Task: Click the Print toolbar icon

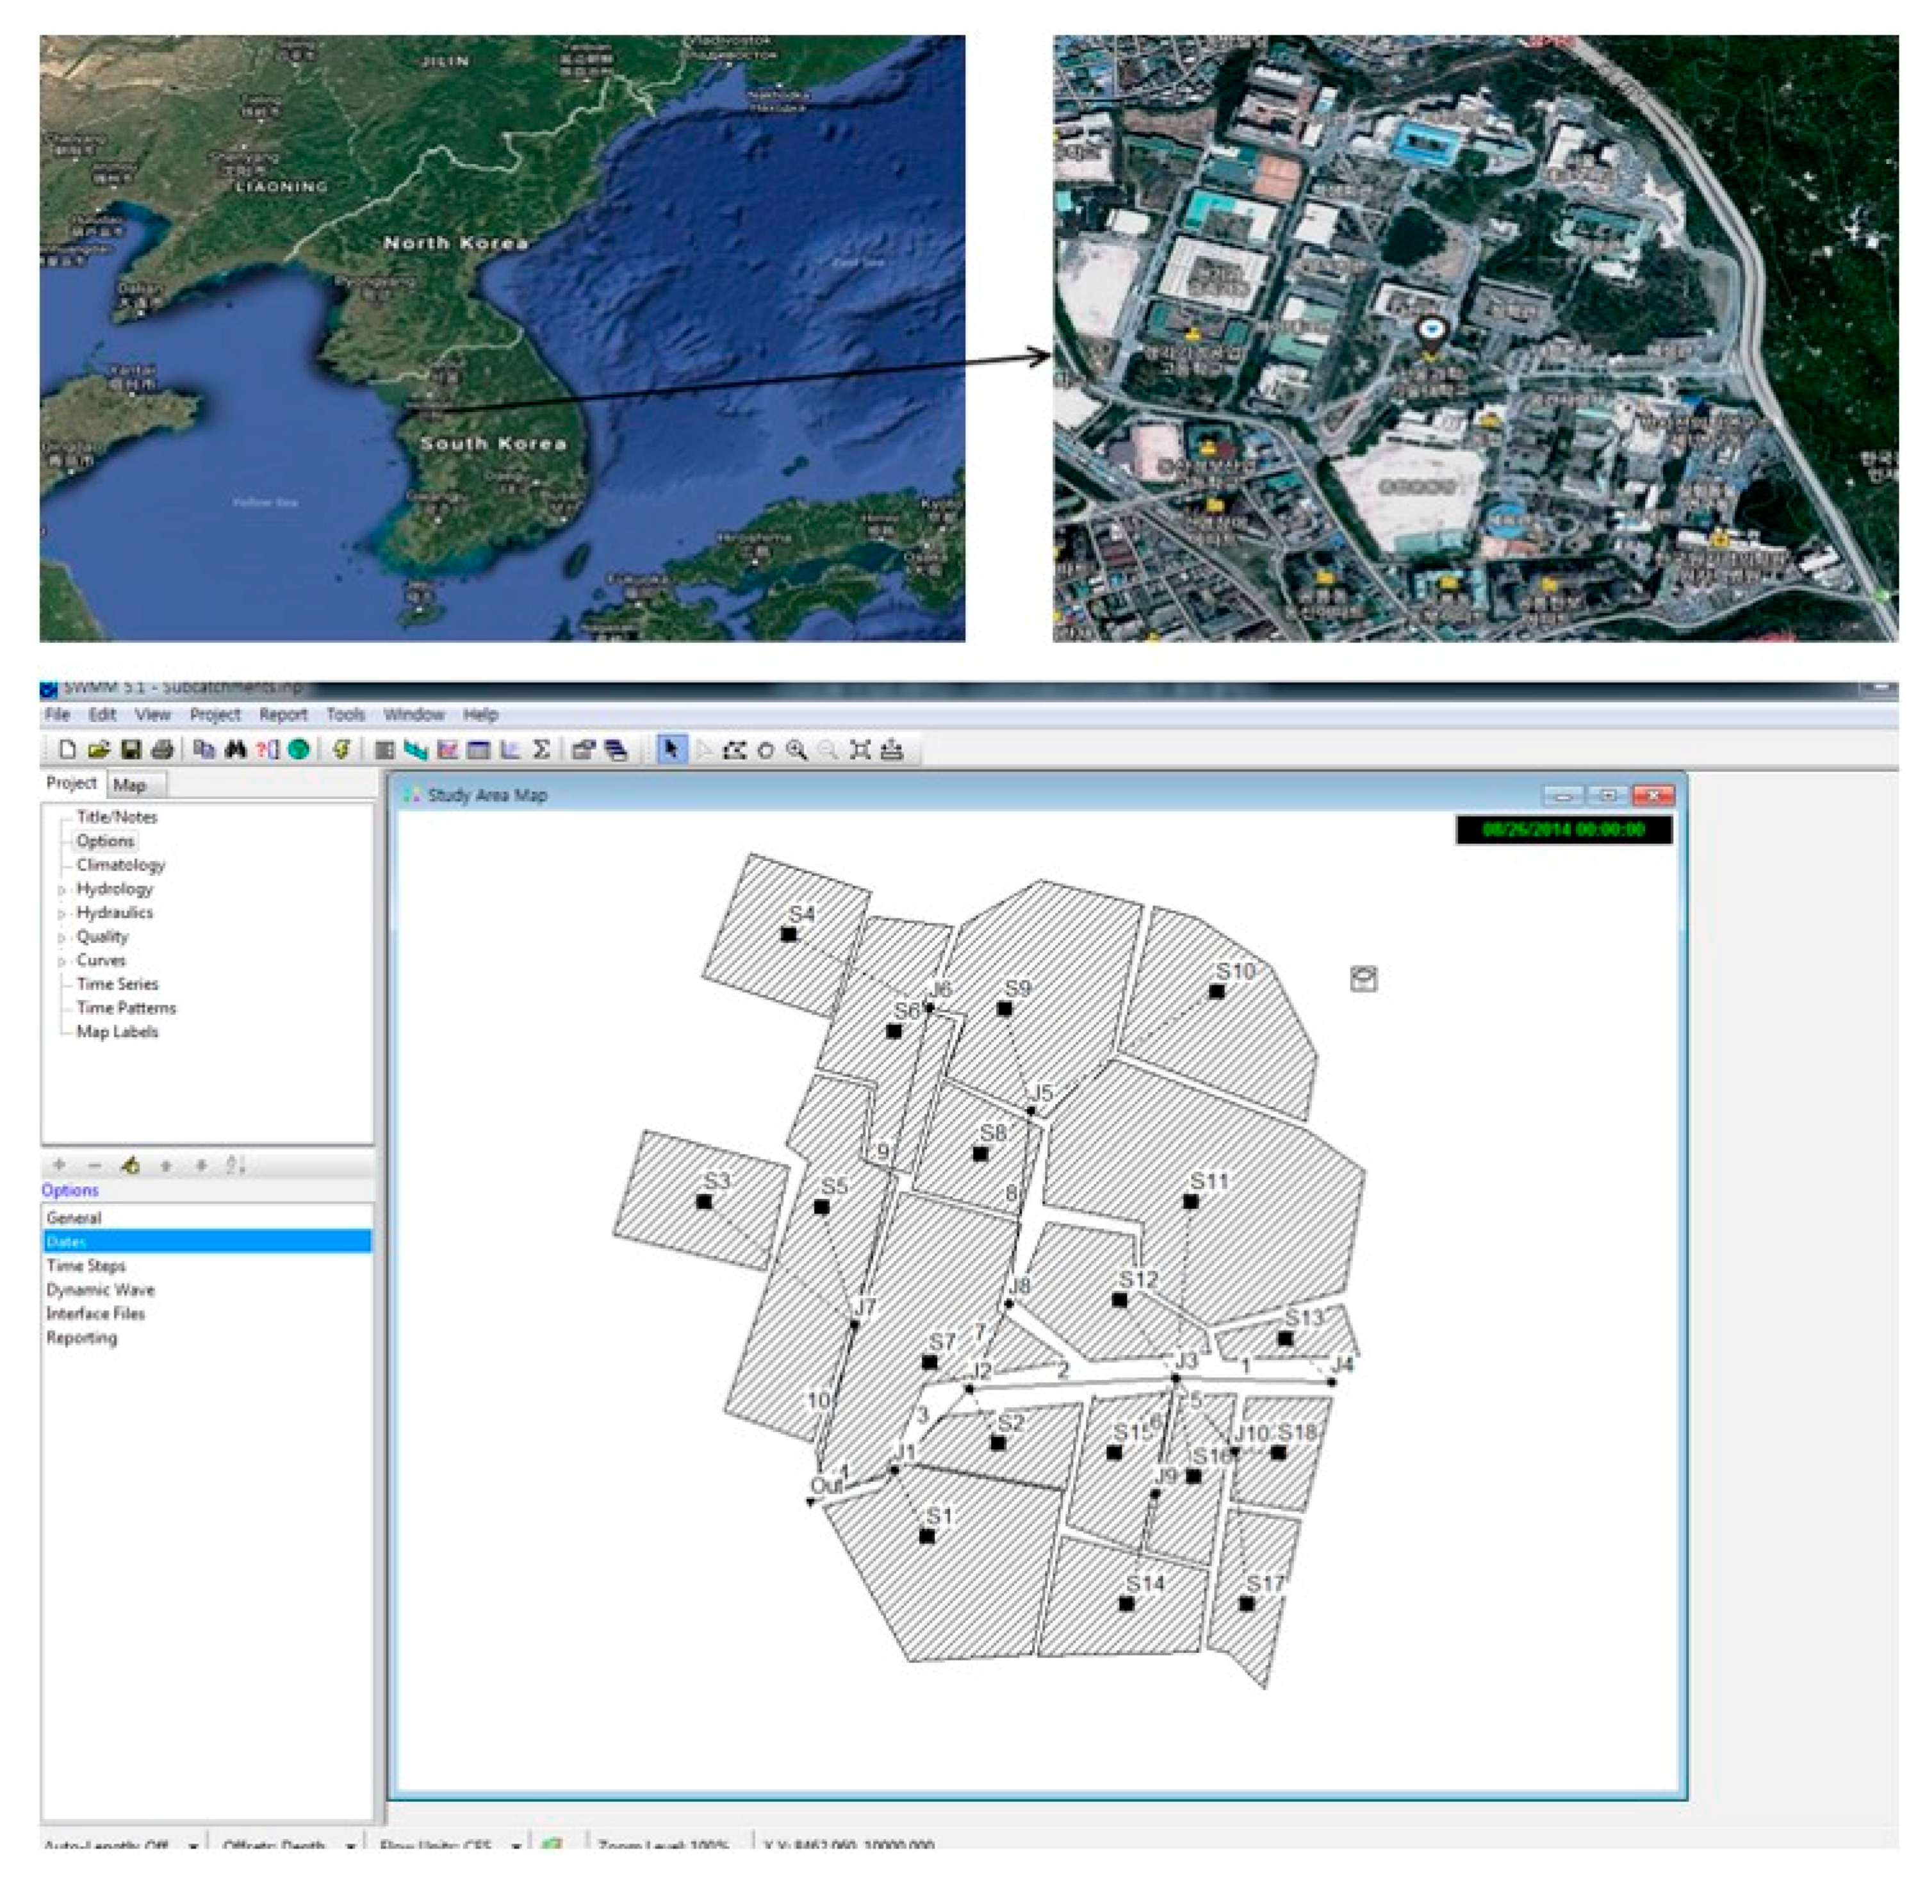Action: tap(163, 750)
